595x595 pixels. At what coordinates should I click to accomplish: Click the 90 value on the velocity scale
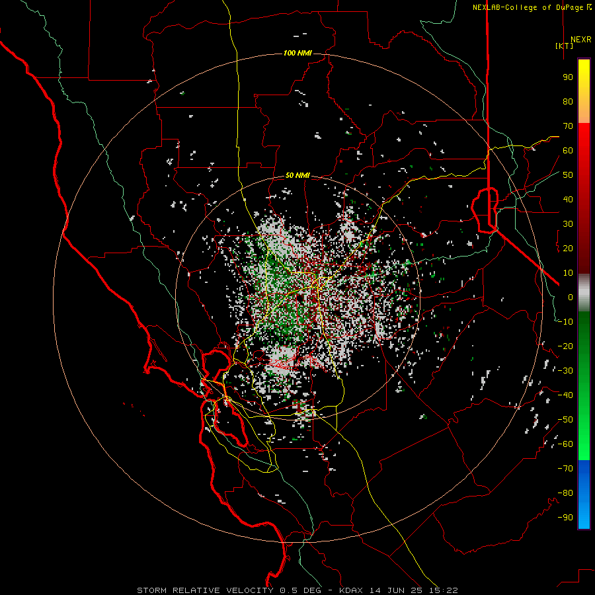click(568, 77)
